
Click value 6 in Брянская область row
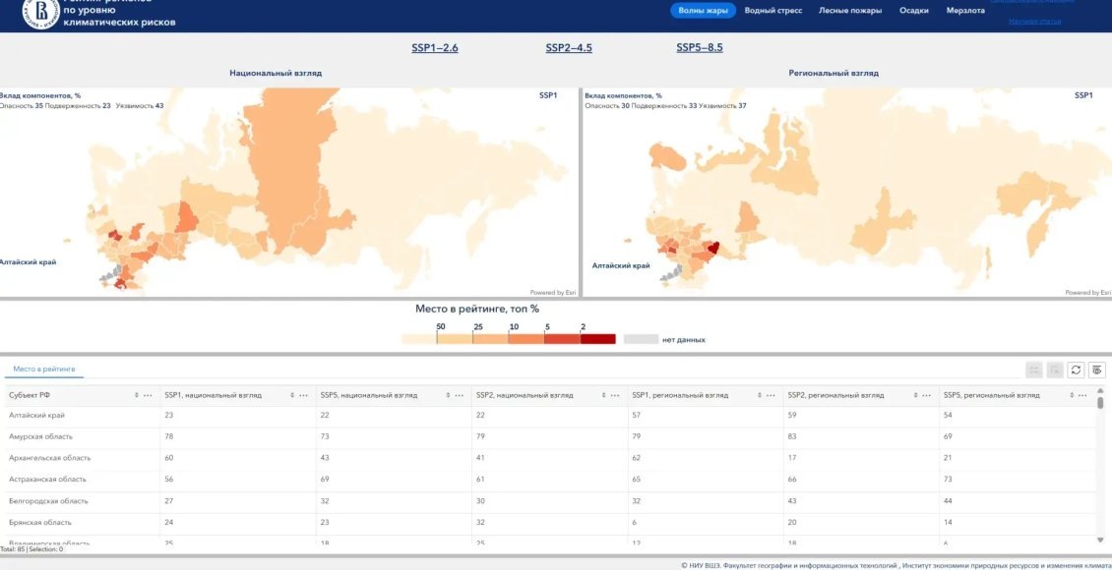[635, 522]
